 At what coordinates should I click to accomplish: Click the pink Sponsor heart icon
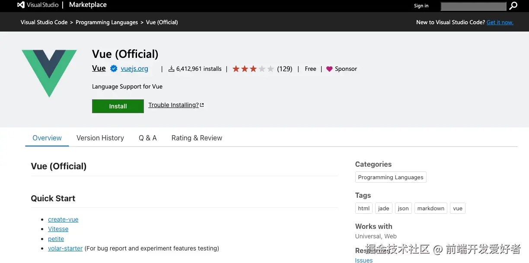(329, 69)
